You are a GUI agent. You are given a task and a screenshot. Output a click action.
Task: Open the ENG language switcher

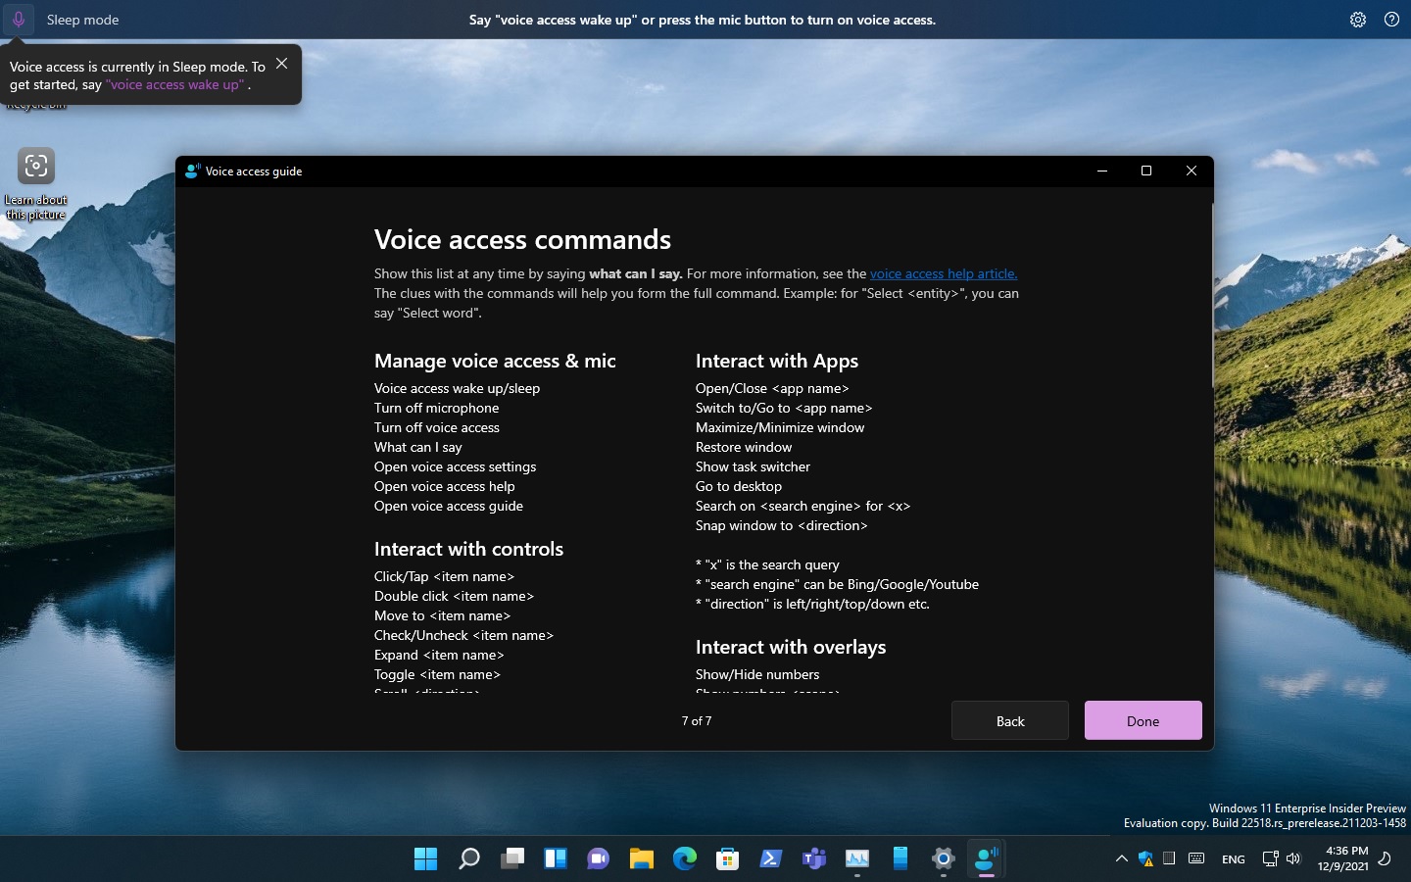click(1233, 859)
